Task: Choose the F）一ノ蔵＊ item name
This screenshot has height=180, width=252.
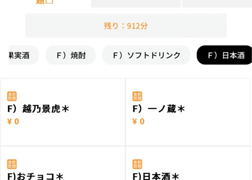Action: pyautogui.click(x=159, y=109)
